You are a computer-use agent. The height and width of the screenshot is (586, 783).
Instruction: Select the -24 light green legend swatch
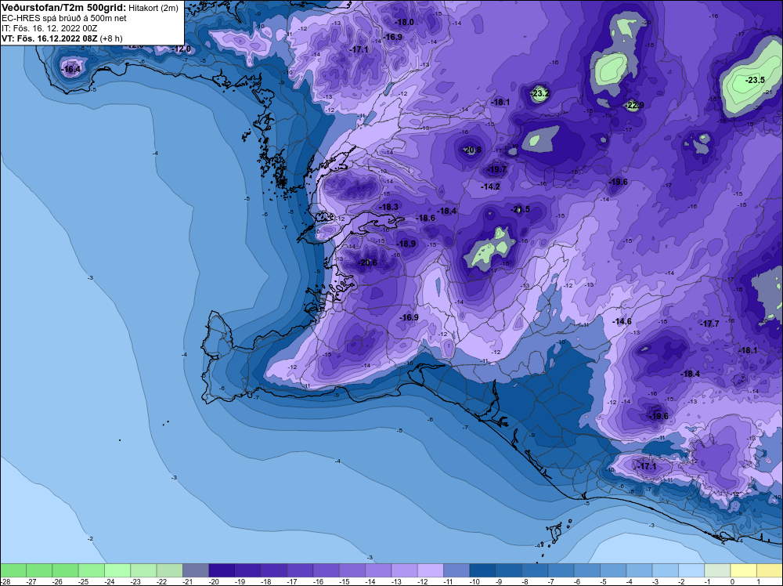point(117,570)
